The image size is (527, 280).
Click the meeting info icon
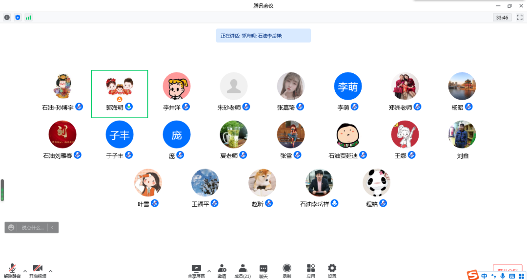click(x=7, y=18)
